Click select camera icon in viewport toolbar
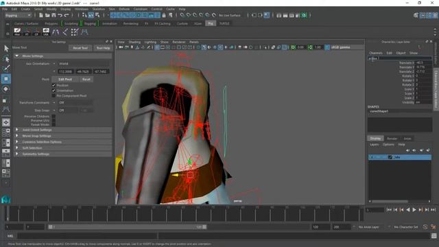The height and width of the screenshot is (247, 439). [x=121, y=47]
